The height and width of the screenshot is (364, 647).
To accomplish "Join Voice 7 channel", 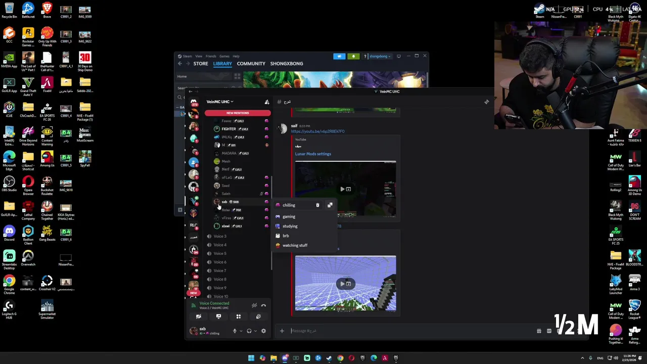I will point(219,270).
